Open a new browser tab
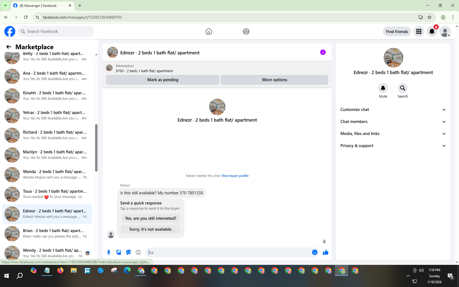Image resolution: width=459 pixels, height=287 pixels. click(80, 5)
